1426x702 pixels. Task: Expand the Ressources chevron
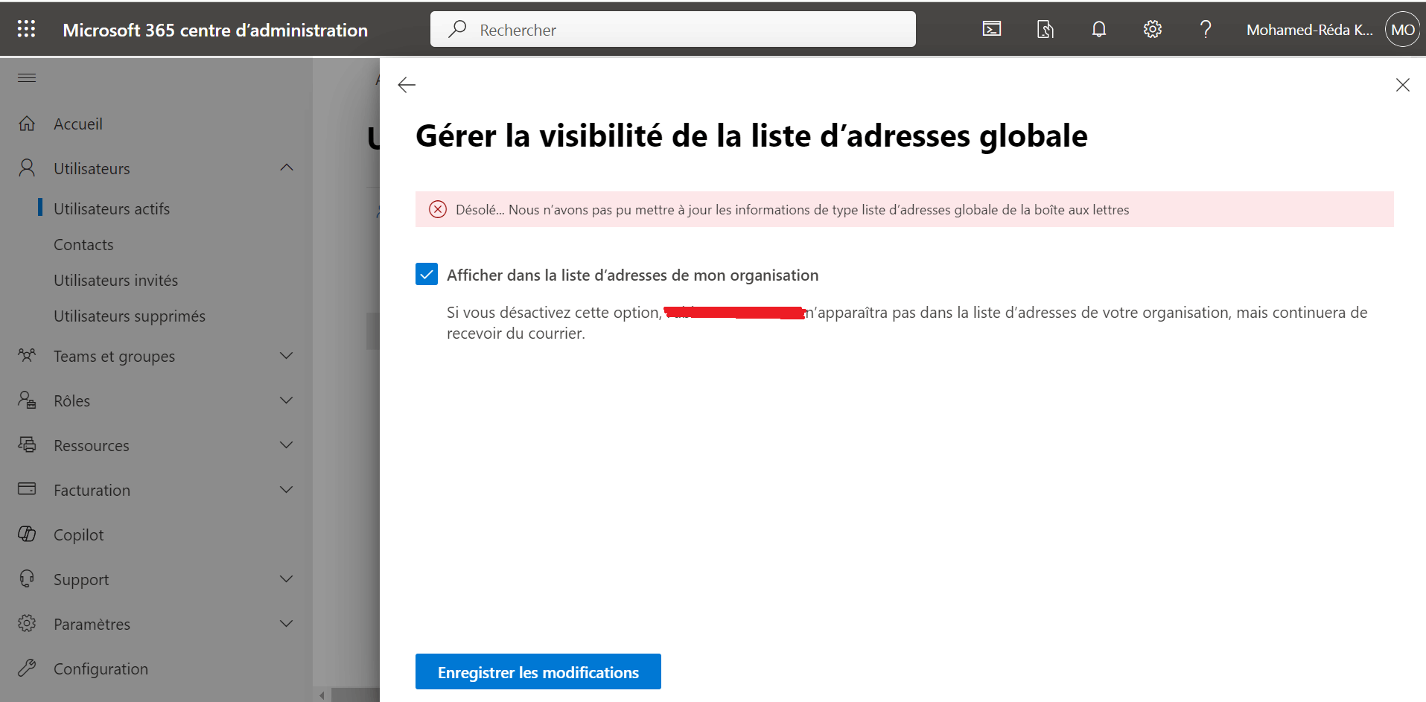[x=287, y=445]
